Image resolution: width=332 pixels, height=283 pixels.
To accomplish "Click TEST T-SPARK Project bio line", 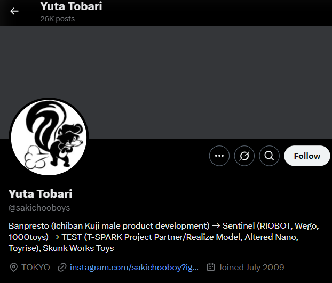I will (x=153, y=237).
